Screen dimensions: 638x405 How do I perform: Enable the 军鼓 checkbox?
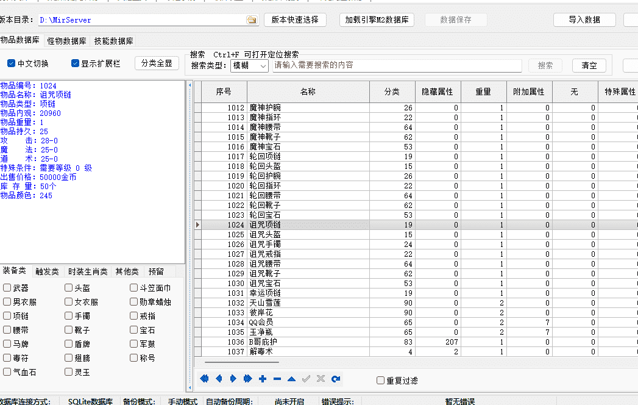(133, 344)
